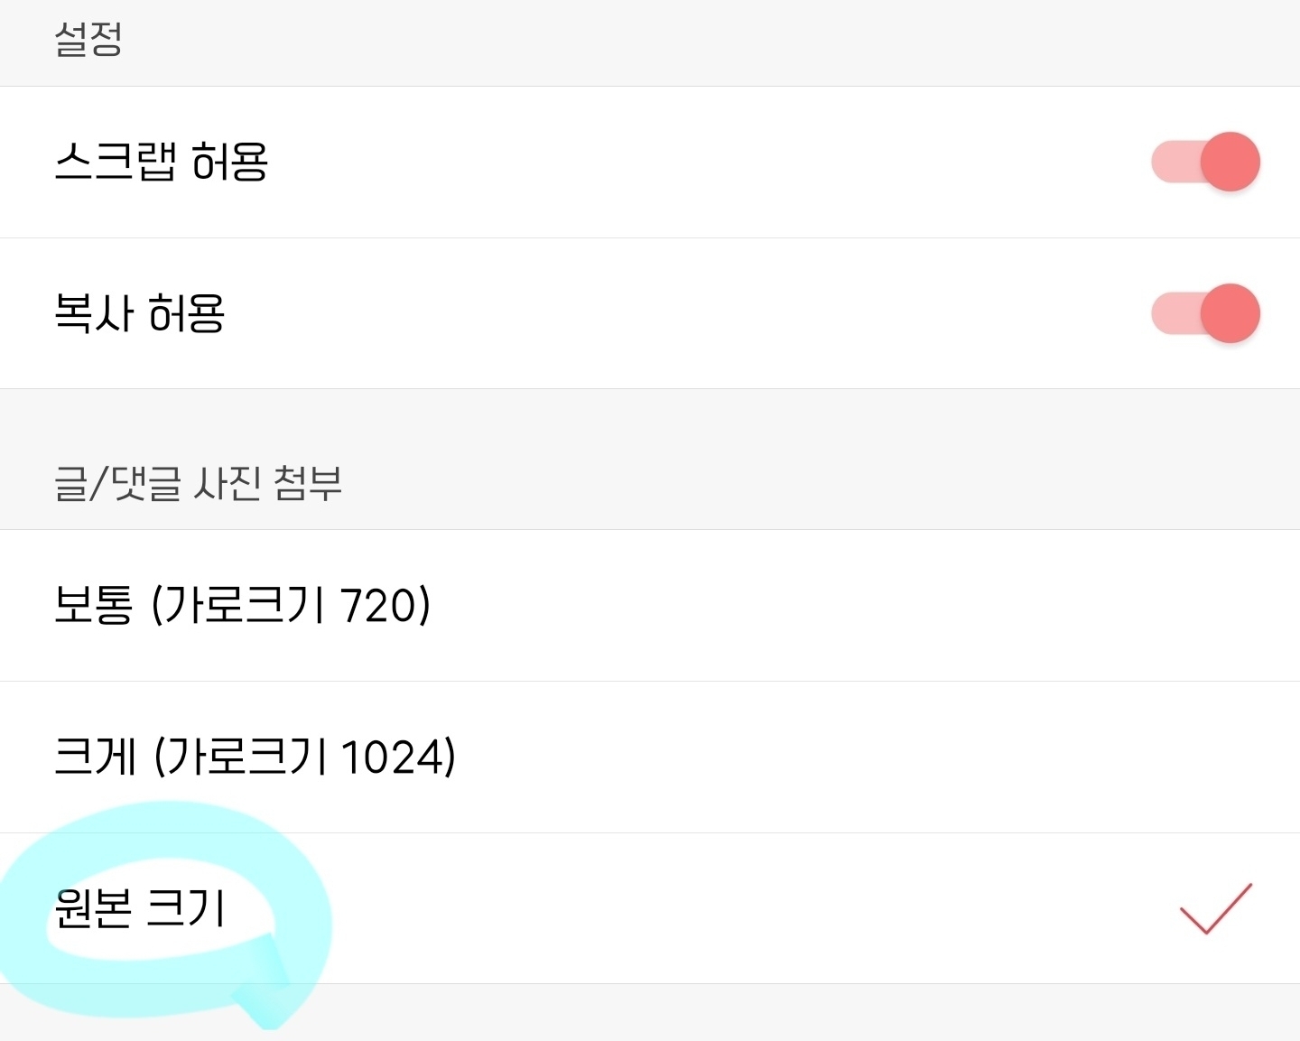This screenshot has width=1300, height=1041.
Task: Click the red checkmark beside 원본 크기
Action: [x=1215, y=908]
